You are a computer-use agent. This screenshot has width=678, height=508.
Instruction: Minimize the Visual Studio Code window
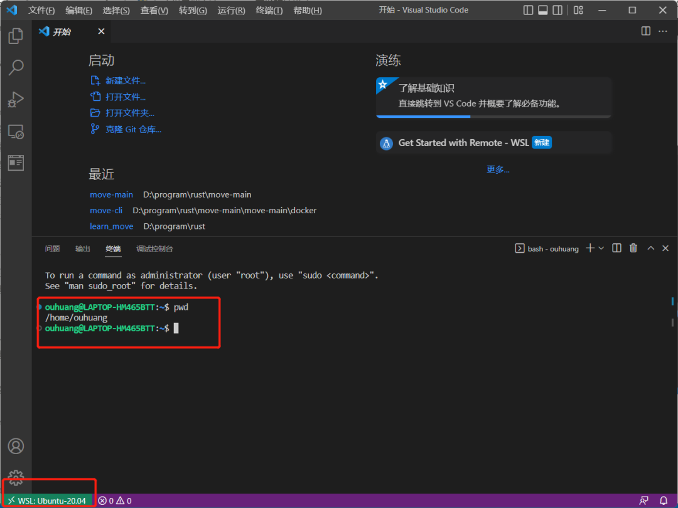pos(602,10)
